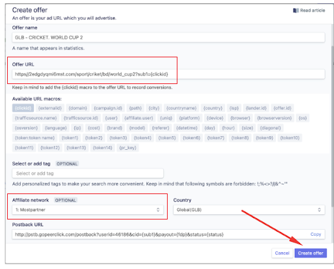334x269 pixels.
Task: Add the {token1} macro
Action: (x=70, y=138)
